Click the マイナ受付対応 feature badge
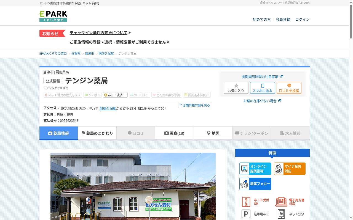Viewport: 353px width, 220px height. (290, 169)
